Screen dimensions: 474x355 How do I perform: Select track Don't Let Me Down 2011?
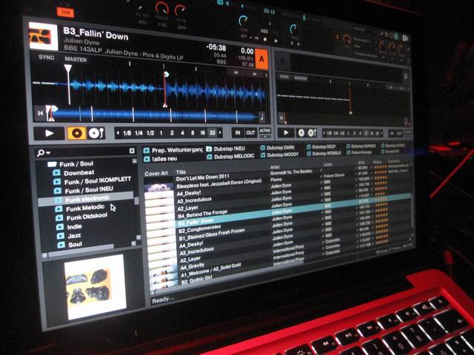[x=202, y=177]
